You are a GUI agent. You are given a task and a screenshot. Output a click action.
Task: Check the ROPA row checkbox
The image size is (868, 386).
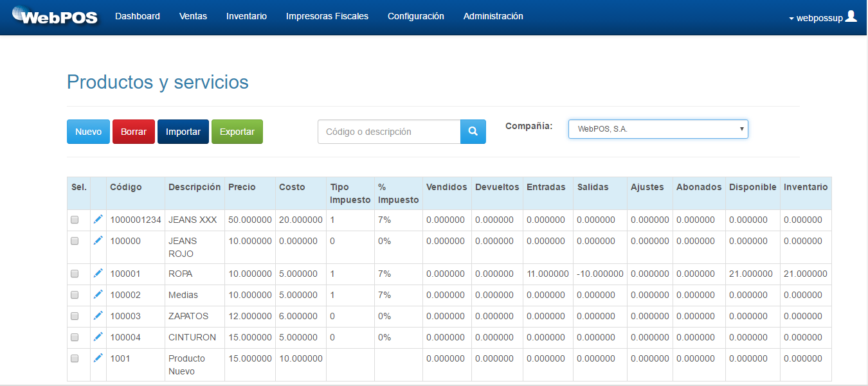[75, 274]
